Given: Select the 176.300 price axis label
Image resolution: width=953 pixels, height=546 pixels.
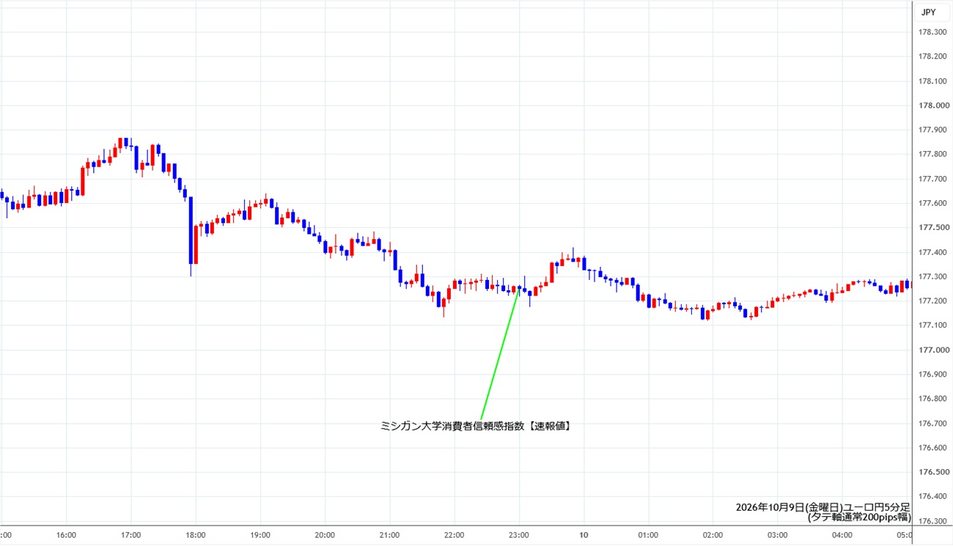Looking at the screenshot, I should pos(931,521).
